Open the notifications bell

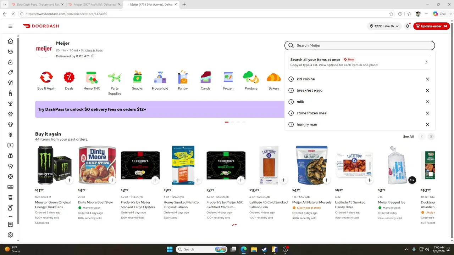coord(408,26)
